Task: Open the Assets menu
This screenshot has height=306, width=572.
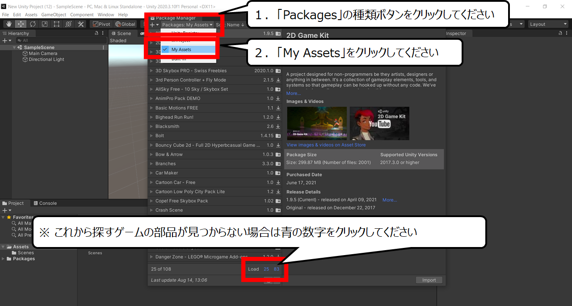Action: pyautogui.click(x=31, y=15)
